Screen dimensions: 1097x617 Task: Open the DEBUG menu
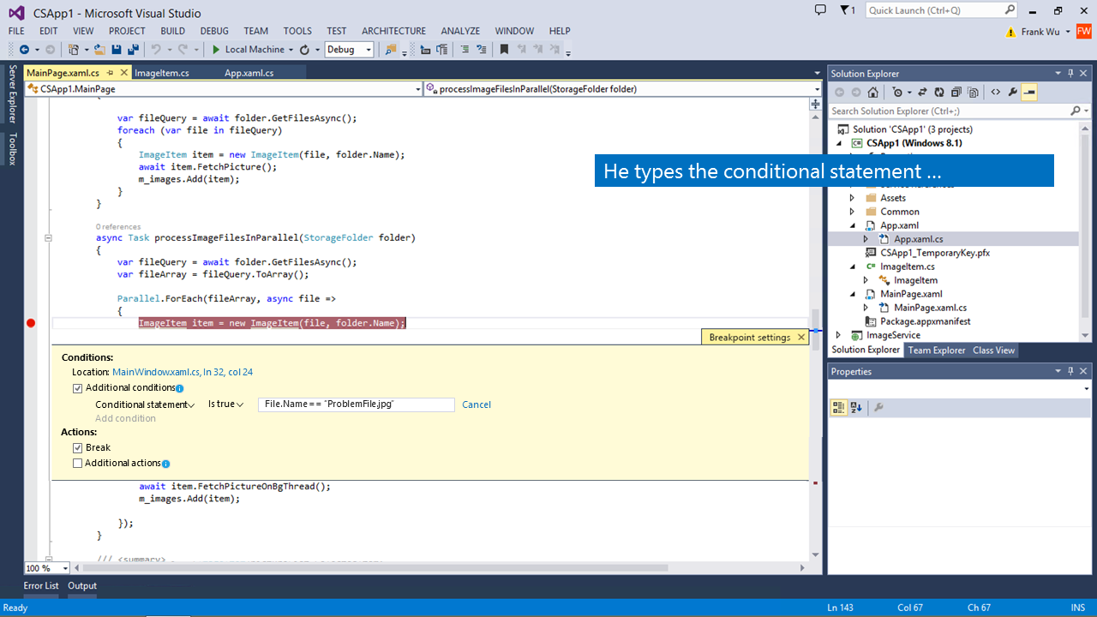[x=214, y=31]
